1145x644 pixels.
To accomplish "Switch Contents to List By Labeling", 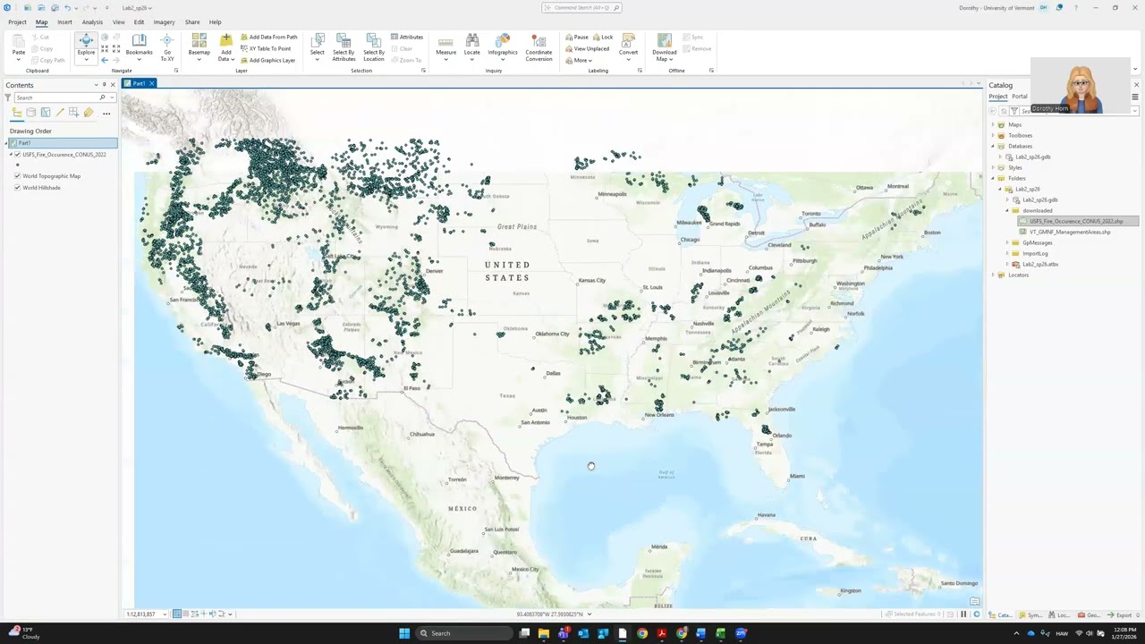I will pos(89,113).
